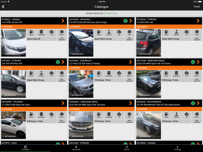Switch to the funding tab
This screenshot has width=203, height=152.
point(177,148)
